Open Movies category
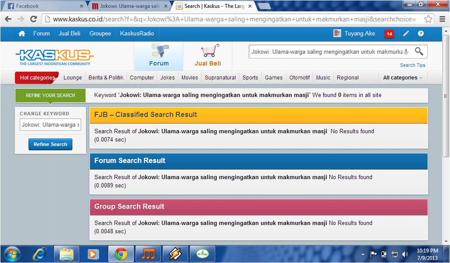The width and height of the screenshot is (450, 263). coord(190,78)
